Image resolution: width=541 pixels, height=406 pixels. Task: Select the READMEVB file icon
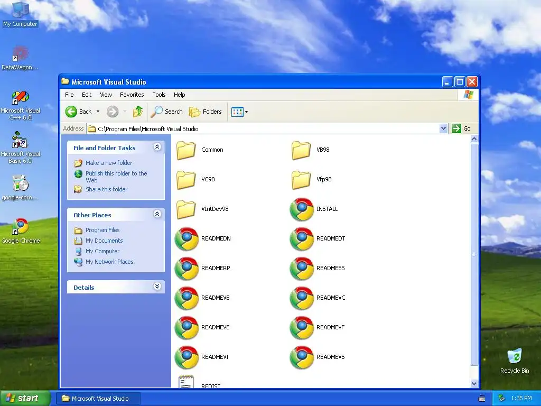pyautogui.click(x=186, y=298)
